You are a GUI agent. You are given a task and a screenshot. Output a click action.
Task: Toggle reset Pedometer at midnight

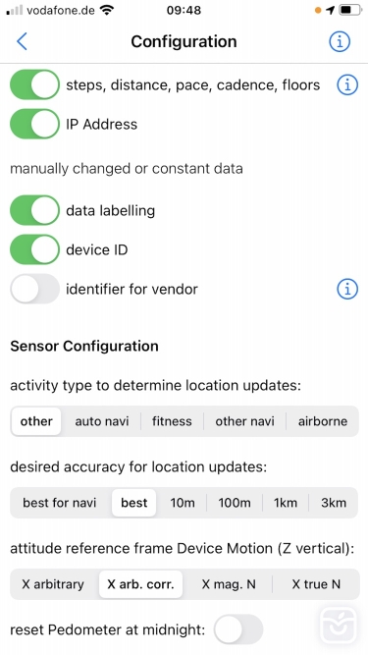pos(238,629)
